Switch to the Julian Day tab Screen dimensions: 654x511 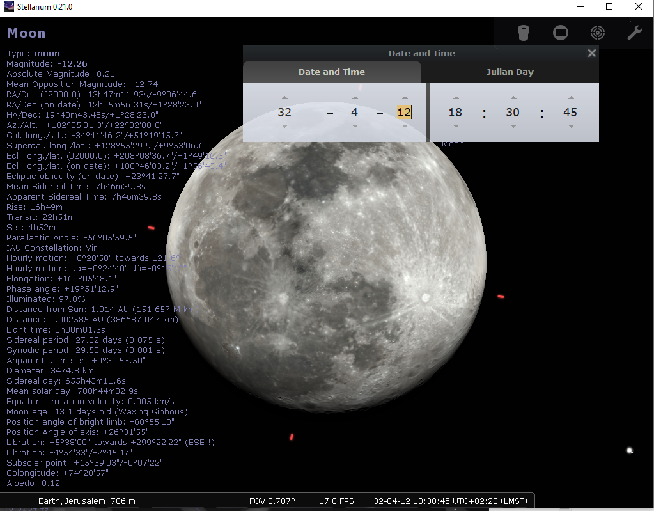(510, 72)
